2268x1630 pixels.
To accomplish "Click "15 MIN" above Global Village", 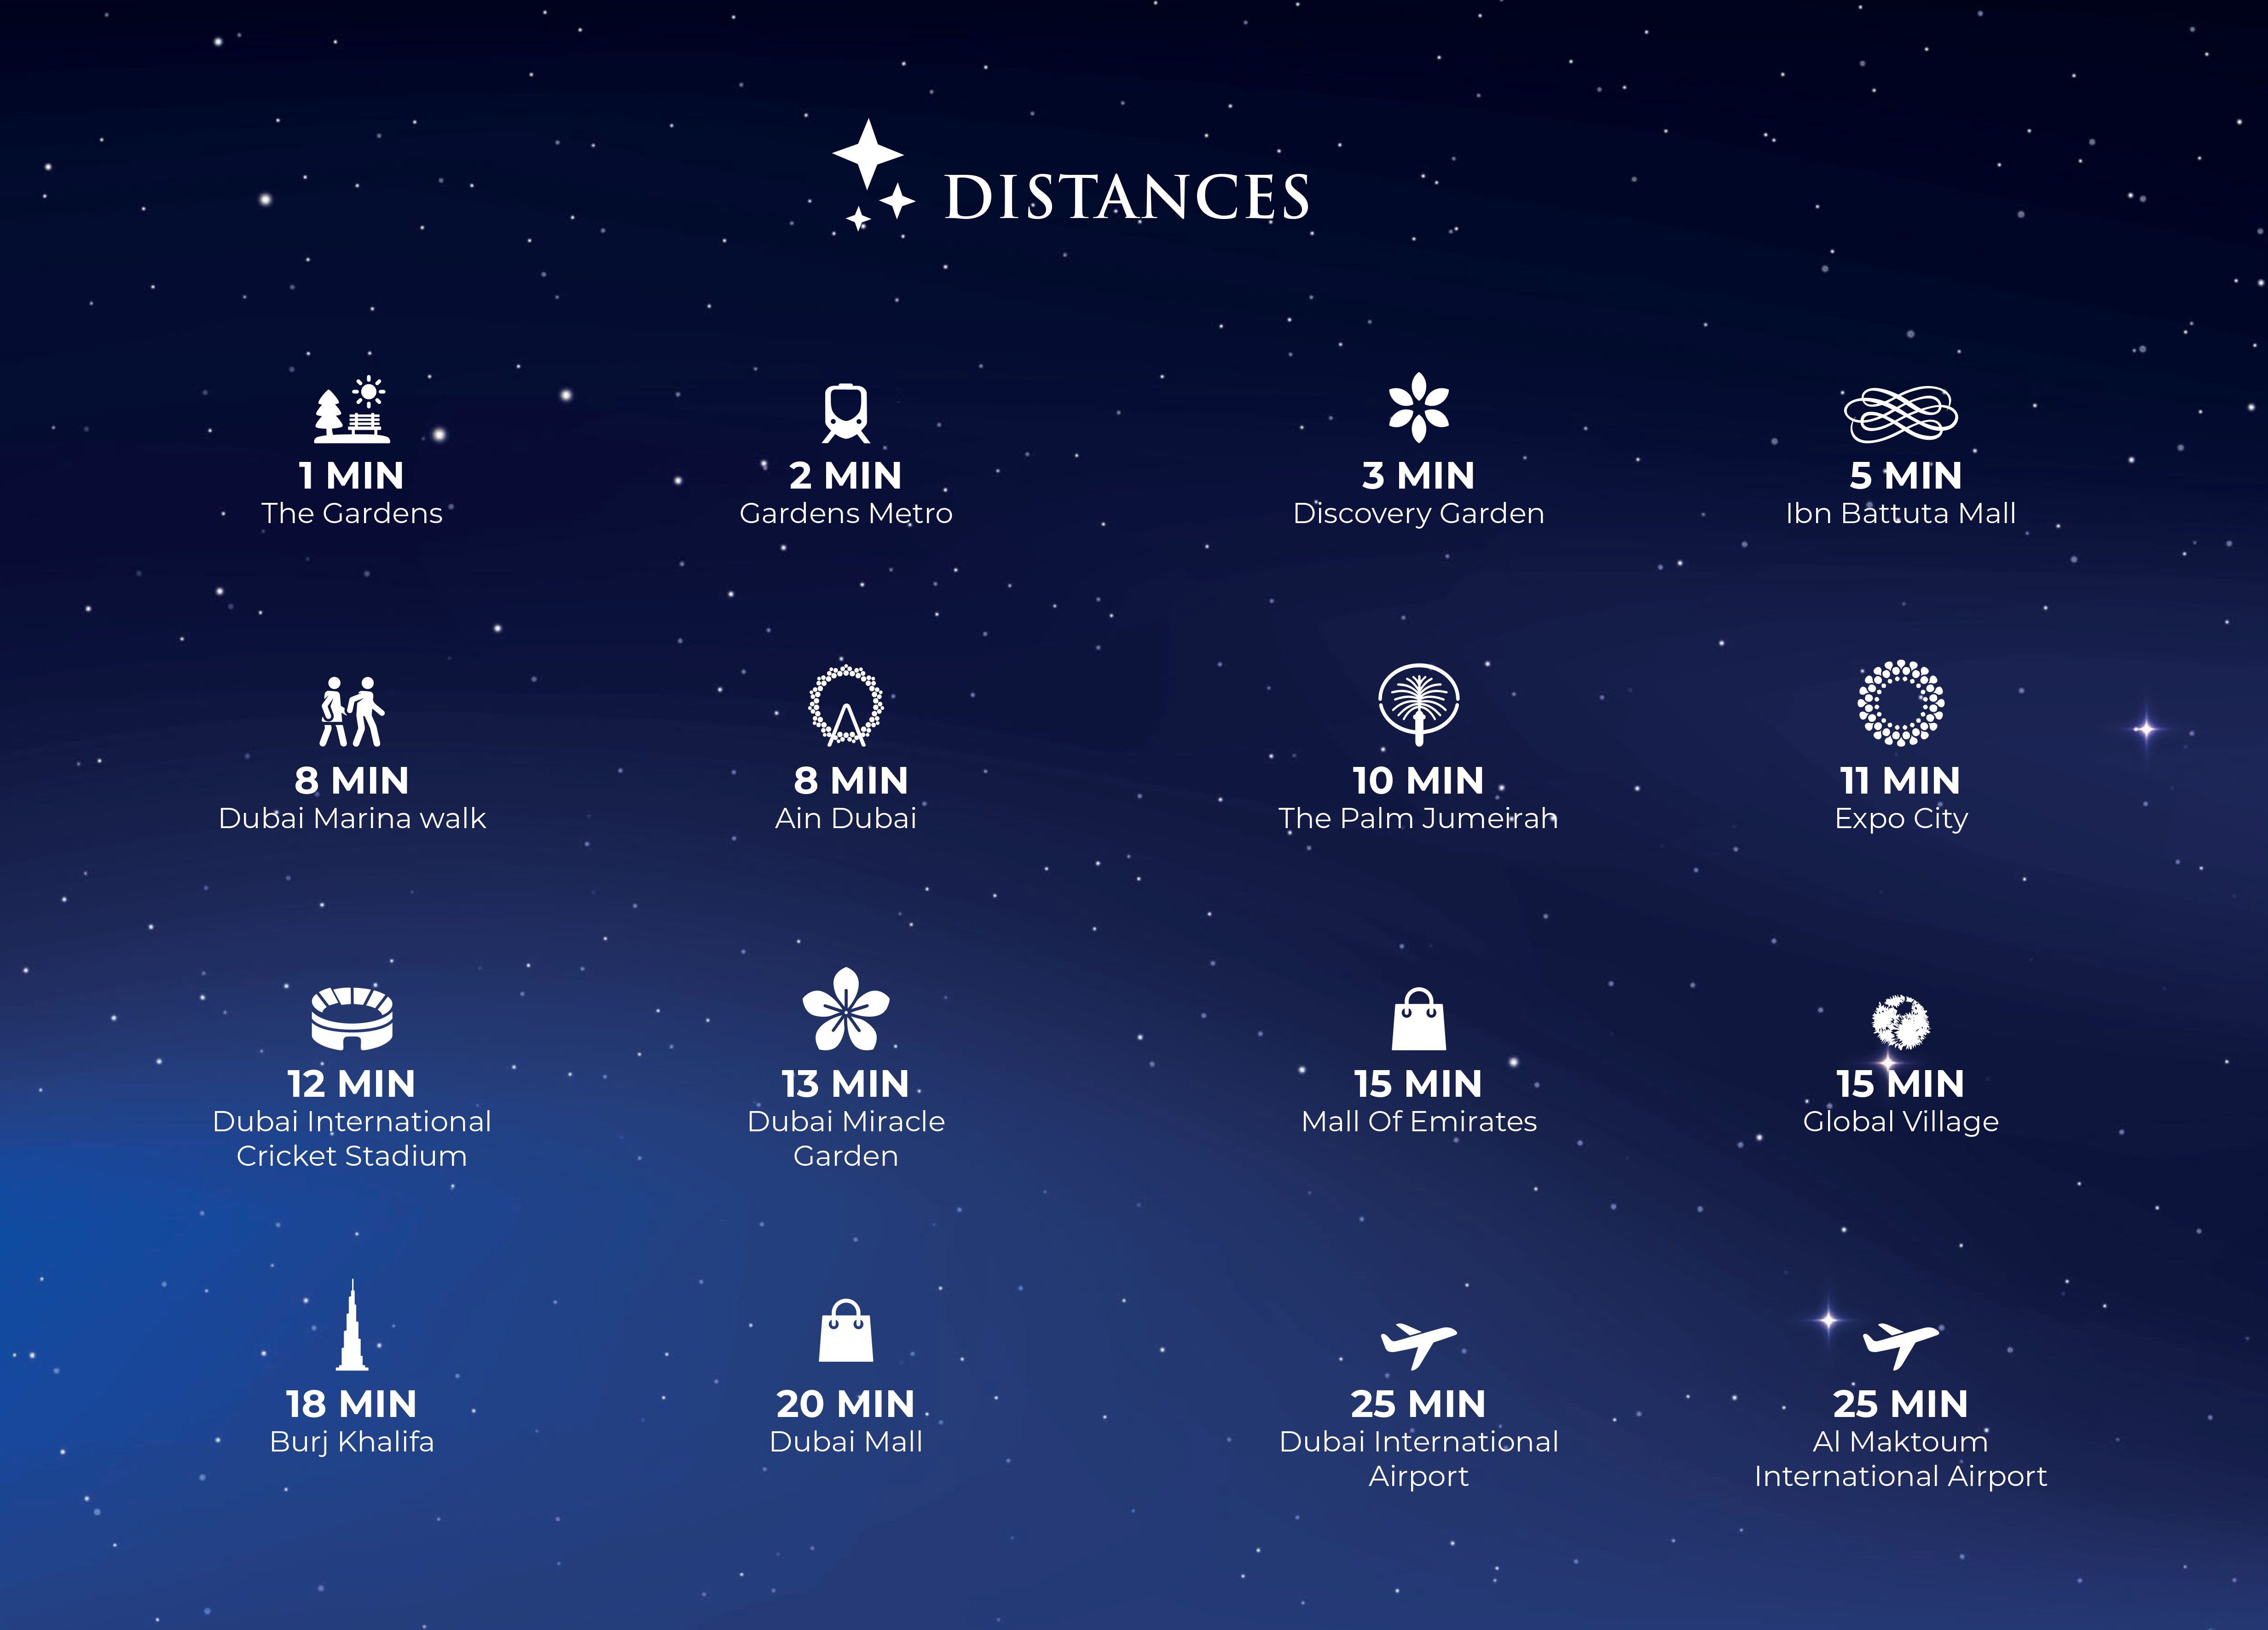I will 1901,1084.
